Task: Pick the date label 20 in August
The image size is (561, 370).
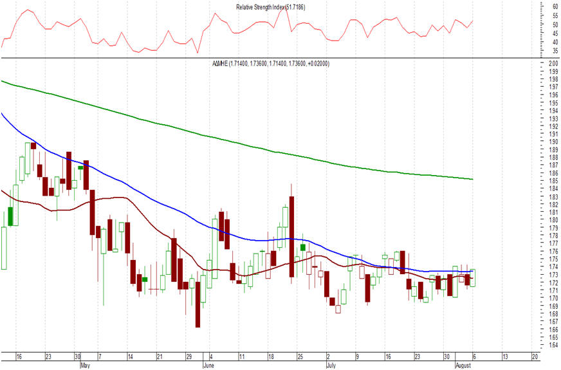Action: pyautogui.click(x=535, y=356)
